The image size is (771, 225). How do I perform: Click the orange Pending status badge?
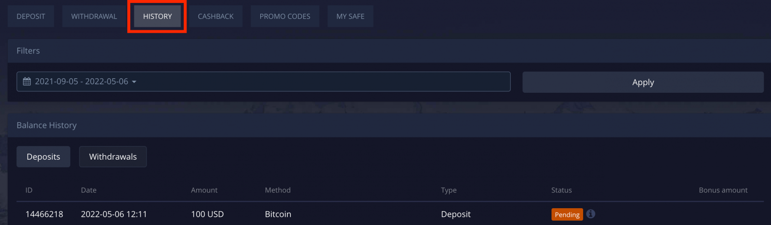(567, 214)
